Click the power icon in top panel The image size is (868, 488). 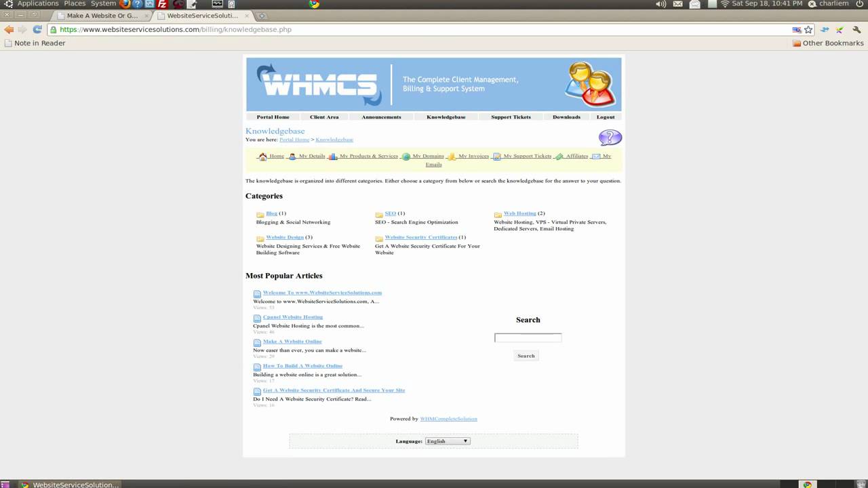[860, 4]
